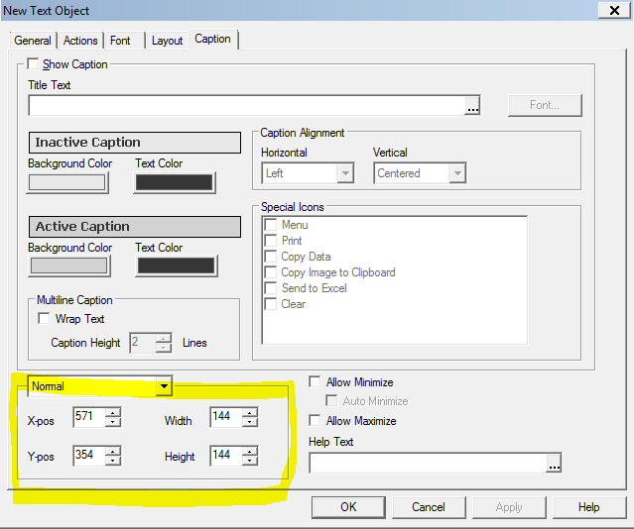Close the New Text Object dialog

click(614, 10)
